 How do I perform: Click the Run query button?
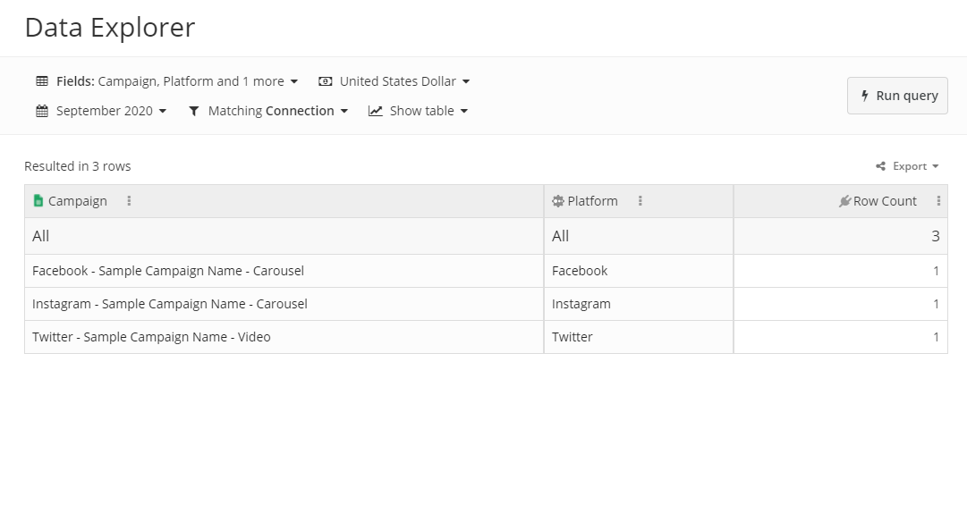897,96
